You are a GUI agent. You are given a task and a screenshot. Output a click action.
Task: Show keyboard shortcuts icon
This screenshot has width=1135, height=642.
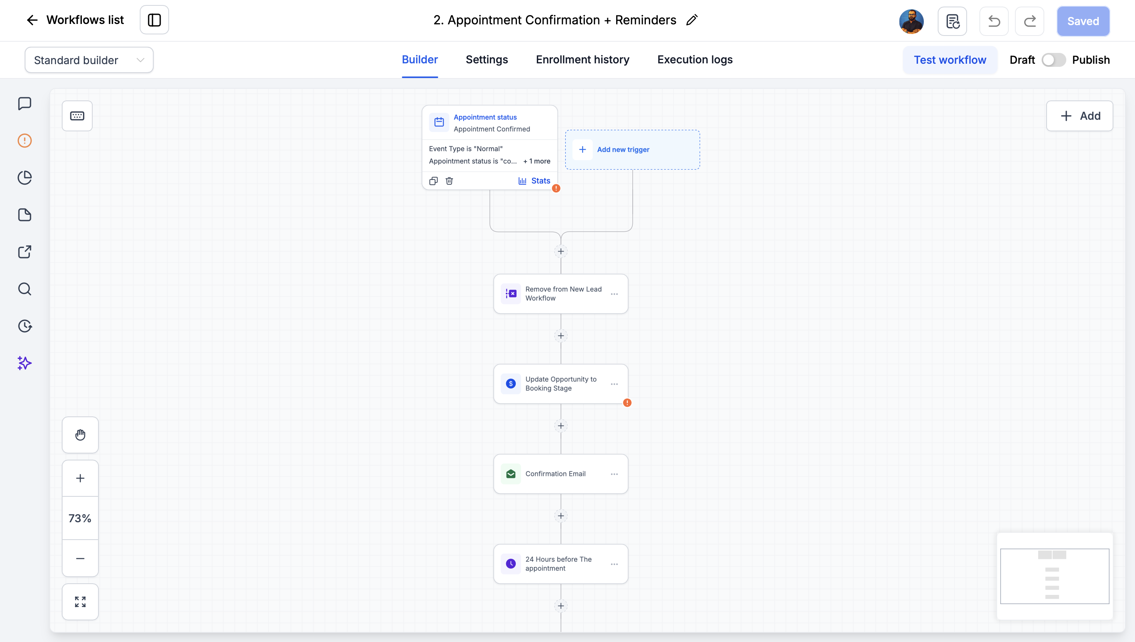77,116
